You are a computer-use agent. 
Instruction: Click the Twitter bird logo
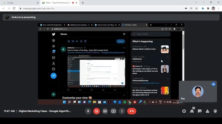[x=53, y=34]
